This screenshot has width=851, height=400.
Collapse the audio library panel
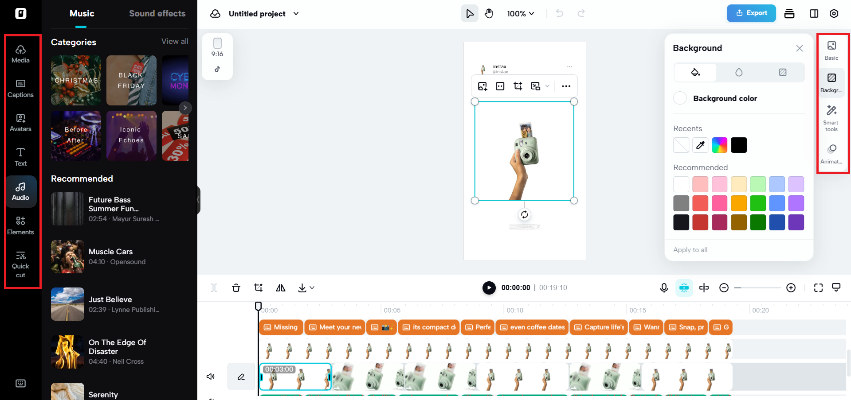[x=198, y=200]
